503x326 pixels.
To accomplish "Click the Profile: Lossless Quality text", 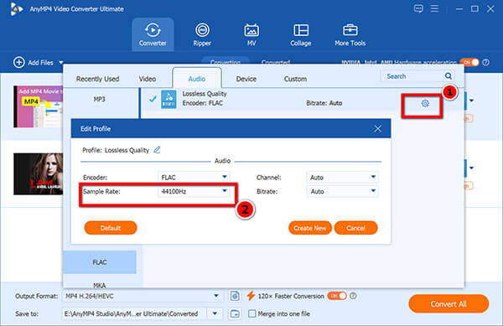I will (x=116, y=150).
